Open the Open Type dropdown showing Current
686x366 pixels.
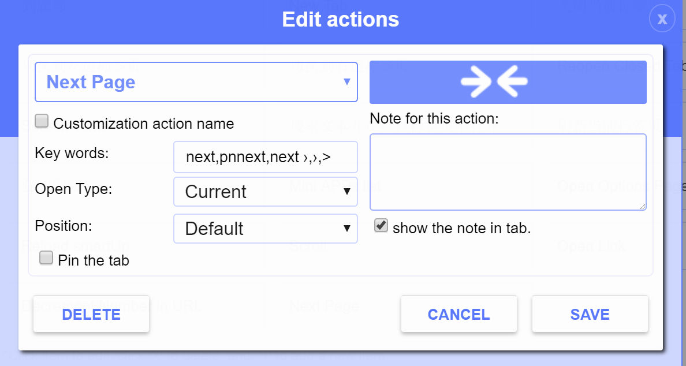pos(265,192)
